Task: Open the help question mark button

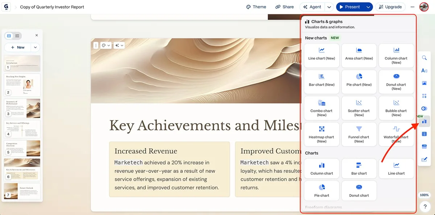Action: pos(425,207)
